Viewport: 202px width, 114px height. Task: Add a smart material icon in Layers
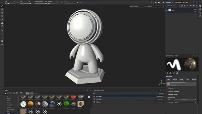[191, 6]
